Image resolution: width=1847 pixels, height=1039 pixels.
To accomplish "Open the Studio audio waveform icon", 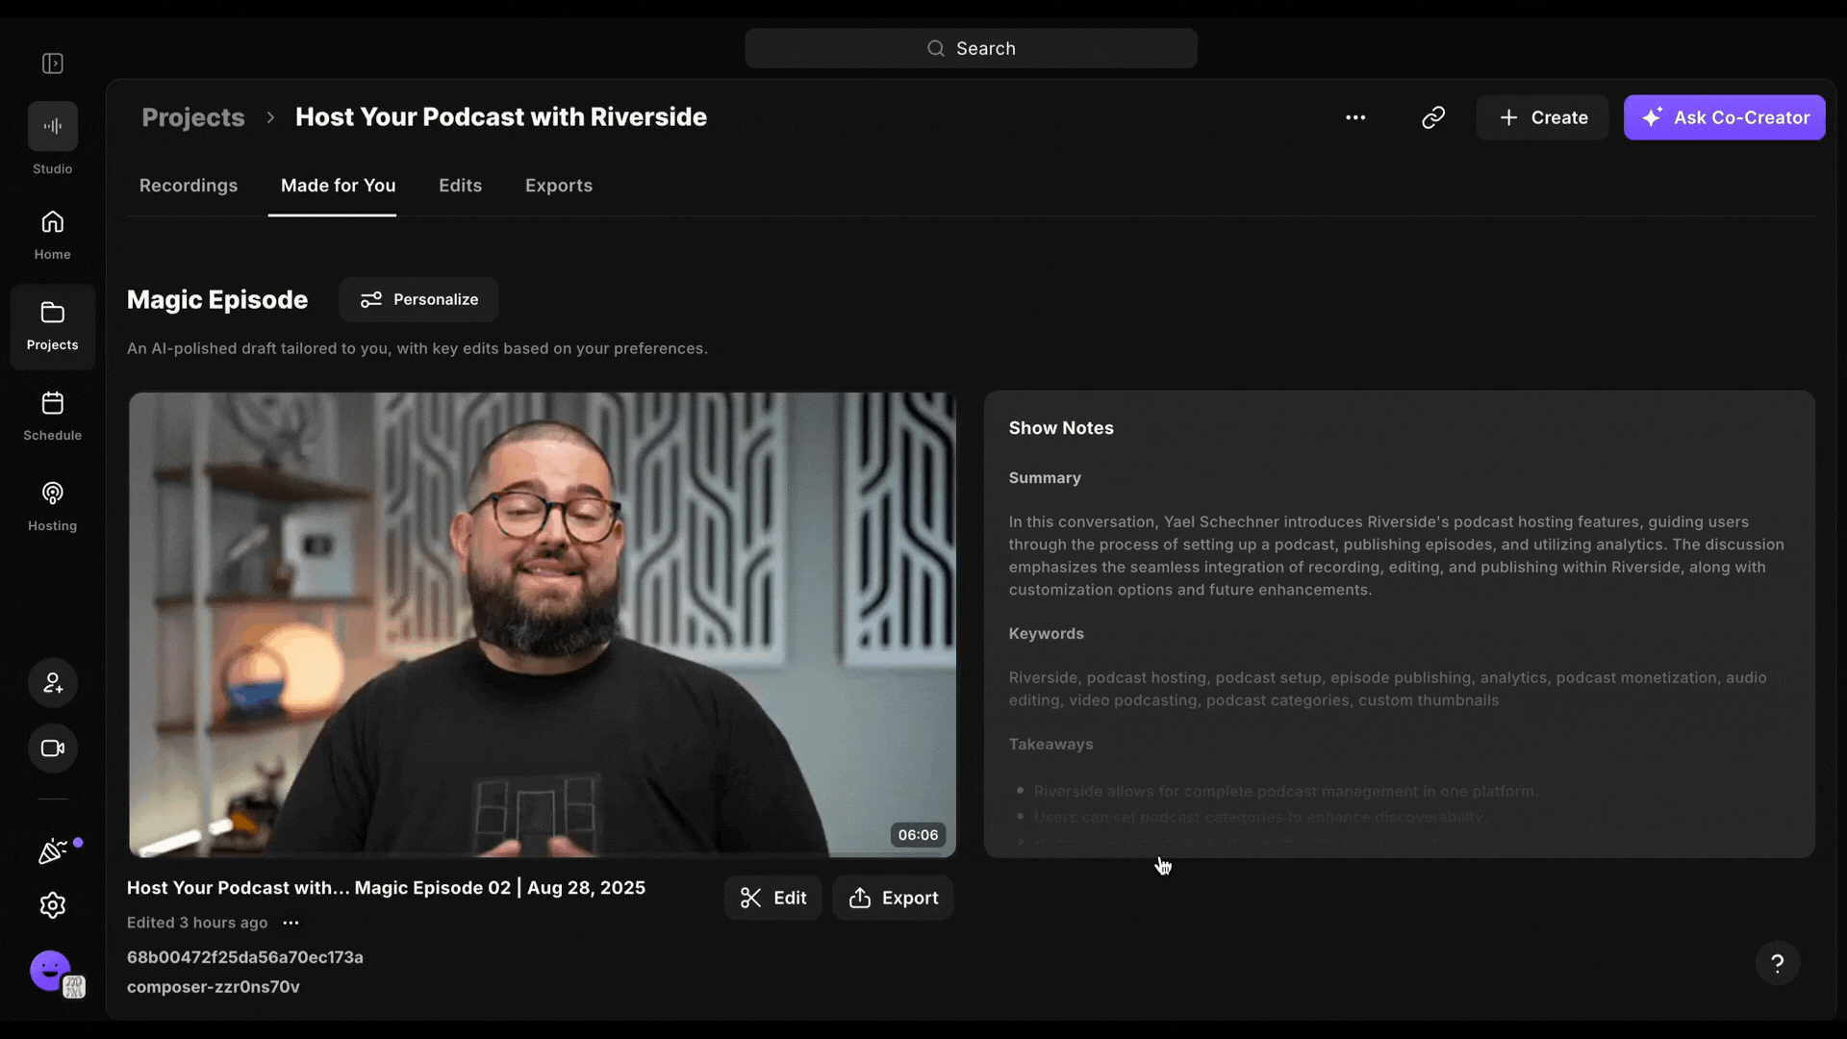I will click(53, 126).
